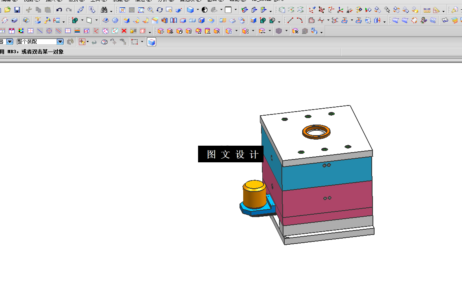Select the basic line tool
Viewport: 462px width, 308px height.
[290, 20]
